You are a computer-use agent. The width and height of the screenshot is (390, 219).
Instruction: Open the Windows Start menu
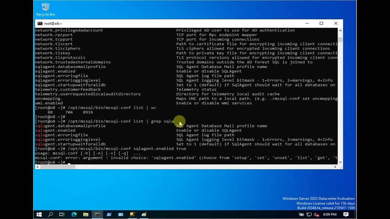(x=39, y=214)
